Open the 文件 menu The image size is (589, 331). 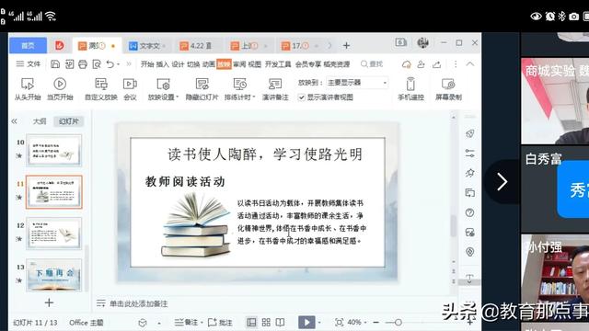click(29, 64)
